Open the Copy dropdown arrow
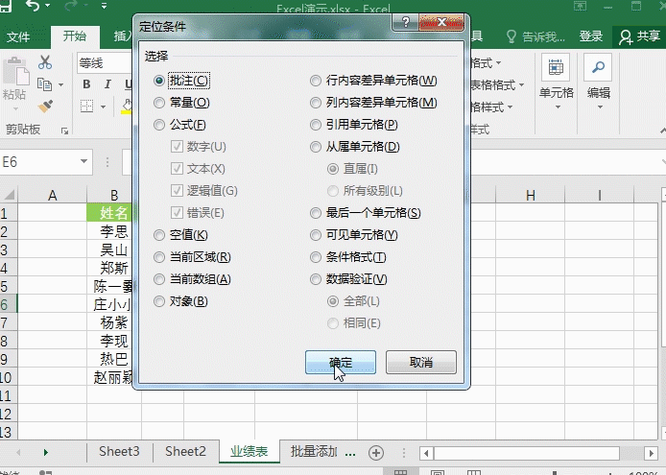The width and height of the screenshot is (666, 475). pos(60,84)
